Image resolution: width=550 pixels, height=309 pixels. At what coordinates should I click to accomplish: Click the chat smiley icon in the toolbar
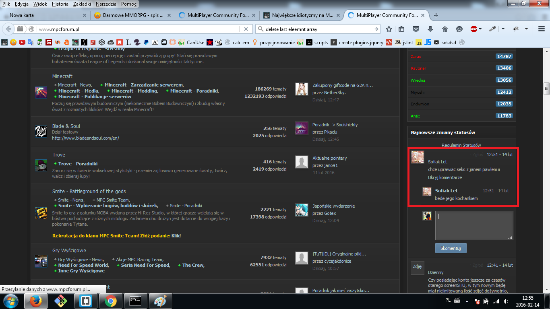coord(459,29)
